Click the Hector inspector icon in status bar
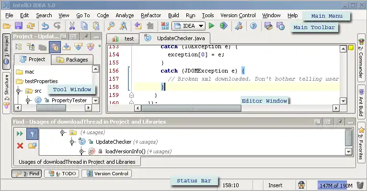This screenshot has width=367, height=191. (x=301, y=185)
